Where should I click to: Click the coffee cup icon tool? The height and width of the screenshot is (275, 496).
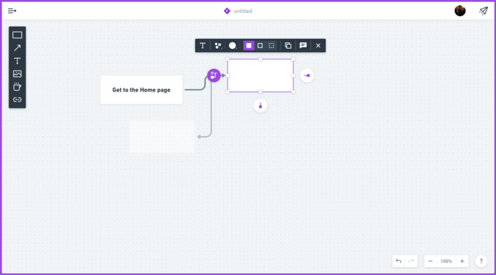(17, 87)
